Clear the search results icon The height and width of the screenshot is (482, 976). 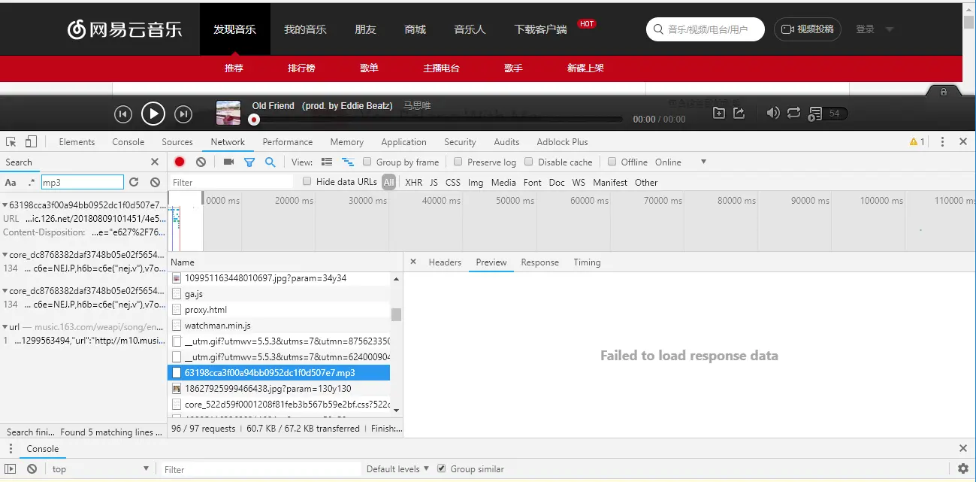155,182
